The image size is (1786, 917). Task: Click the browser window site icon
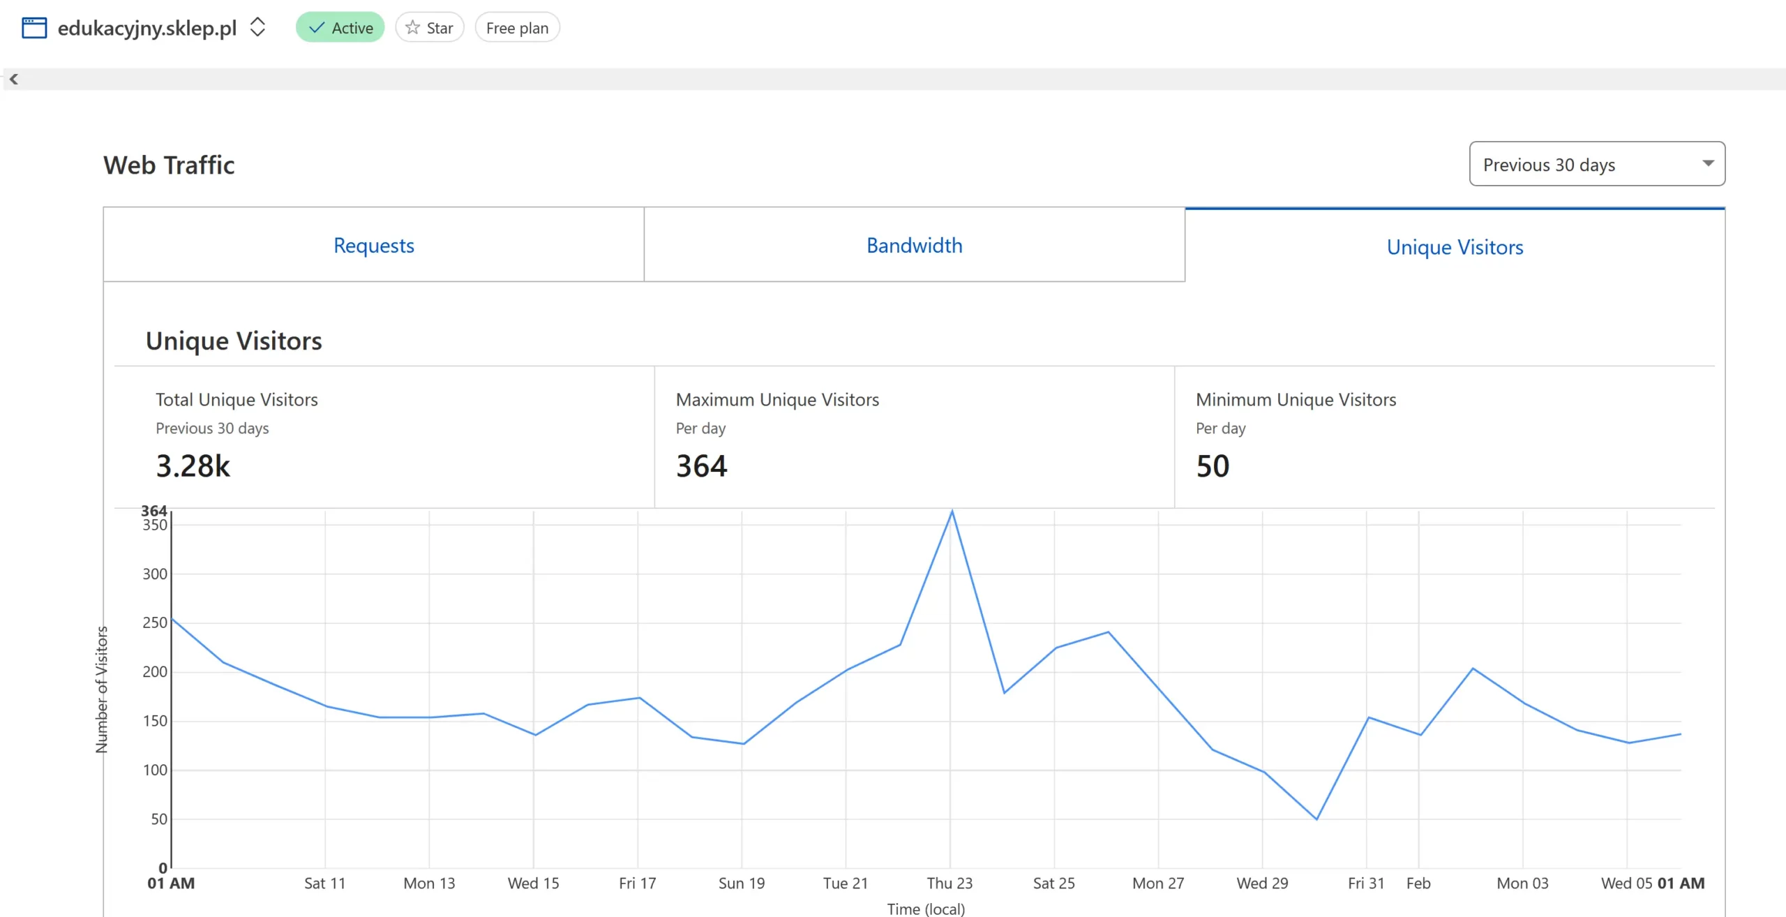(x=34, y=28)
